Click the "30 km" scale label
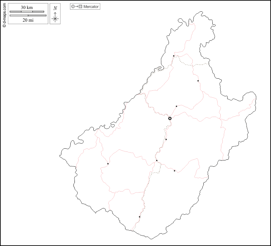The height and width of the screenshot is (246, 271). [27, 7]
